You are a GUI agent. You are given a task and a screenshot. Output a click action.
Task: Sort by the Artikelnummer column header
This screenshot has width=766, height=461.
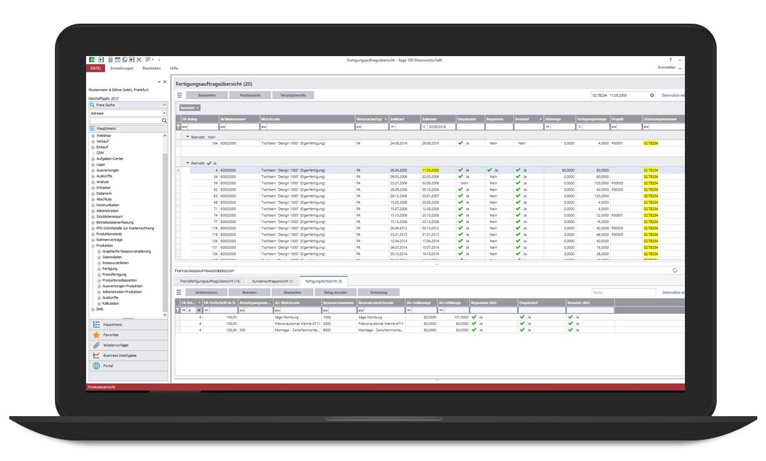tap(238, 118)
